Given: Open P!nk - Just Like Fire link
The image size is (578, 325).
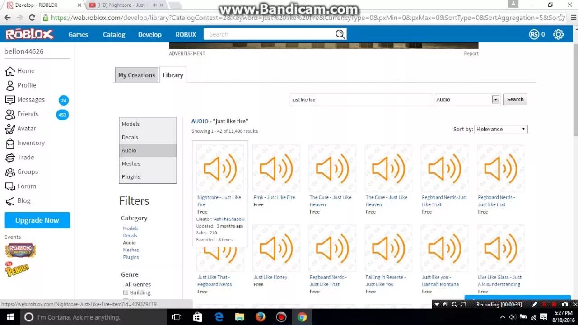Looking at the screenshot, I should pyautogui.click(x=274, y=197).
